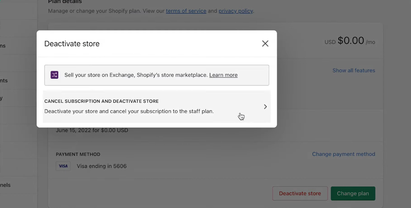Click the red Deactivate store button
This screenshot has height=208, width=411.
tap(300, 193)
